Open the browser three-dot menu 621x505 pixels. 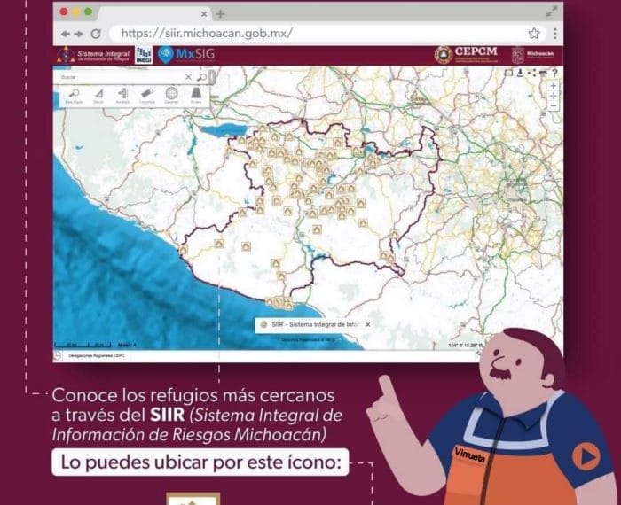click(x=555, y=33)
